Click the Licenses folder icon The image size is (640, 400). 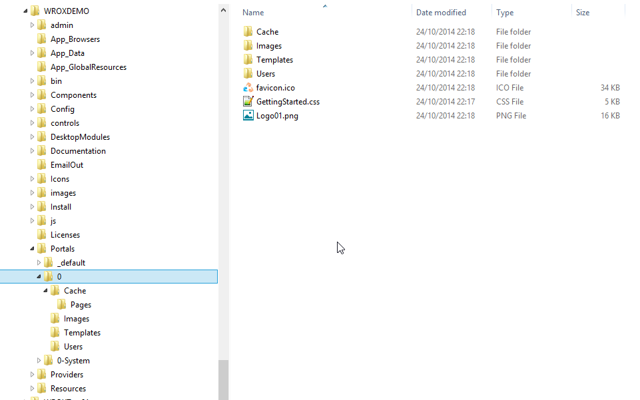pos(42,234)
